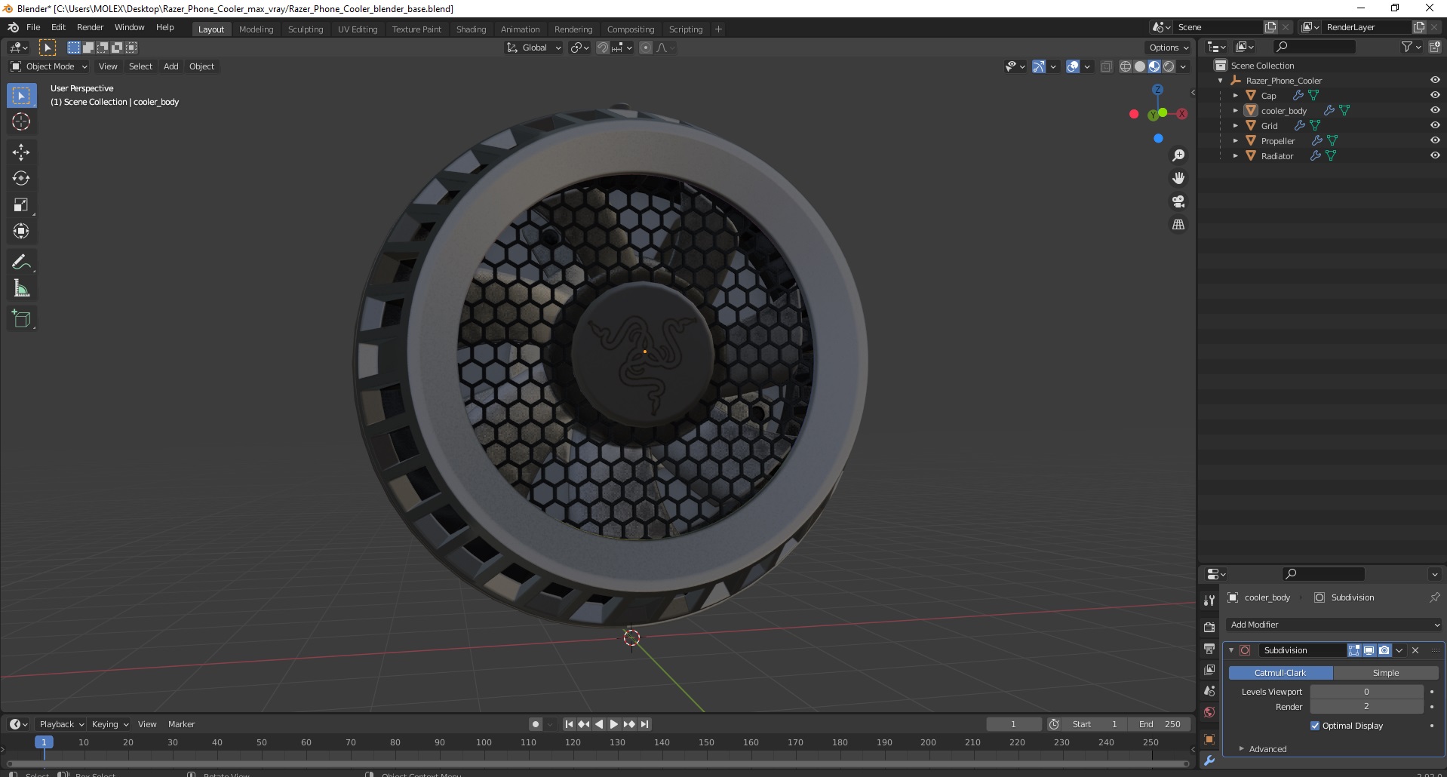The image size is (1447, 777).
Task: Select the Measure tool
Action: [21, 288]
